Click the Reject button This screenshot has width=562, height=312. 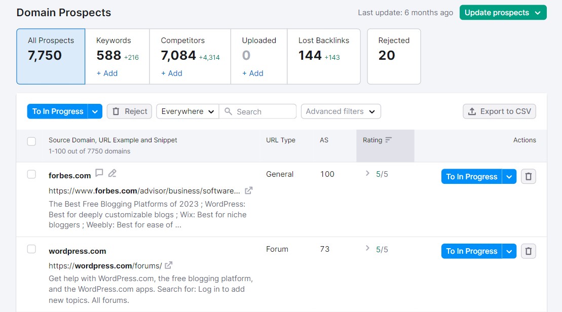(x=129, y=111)
